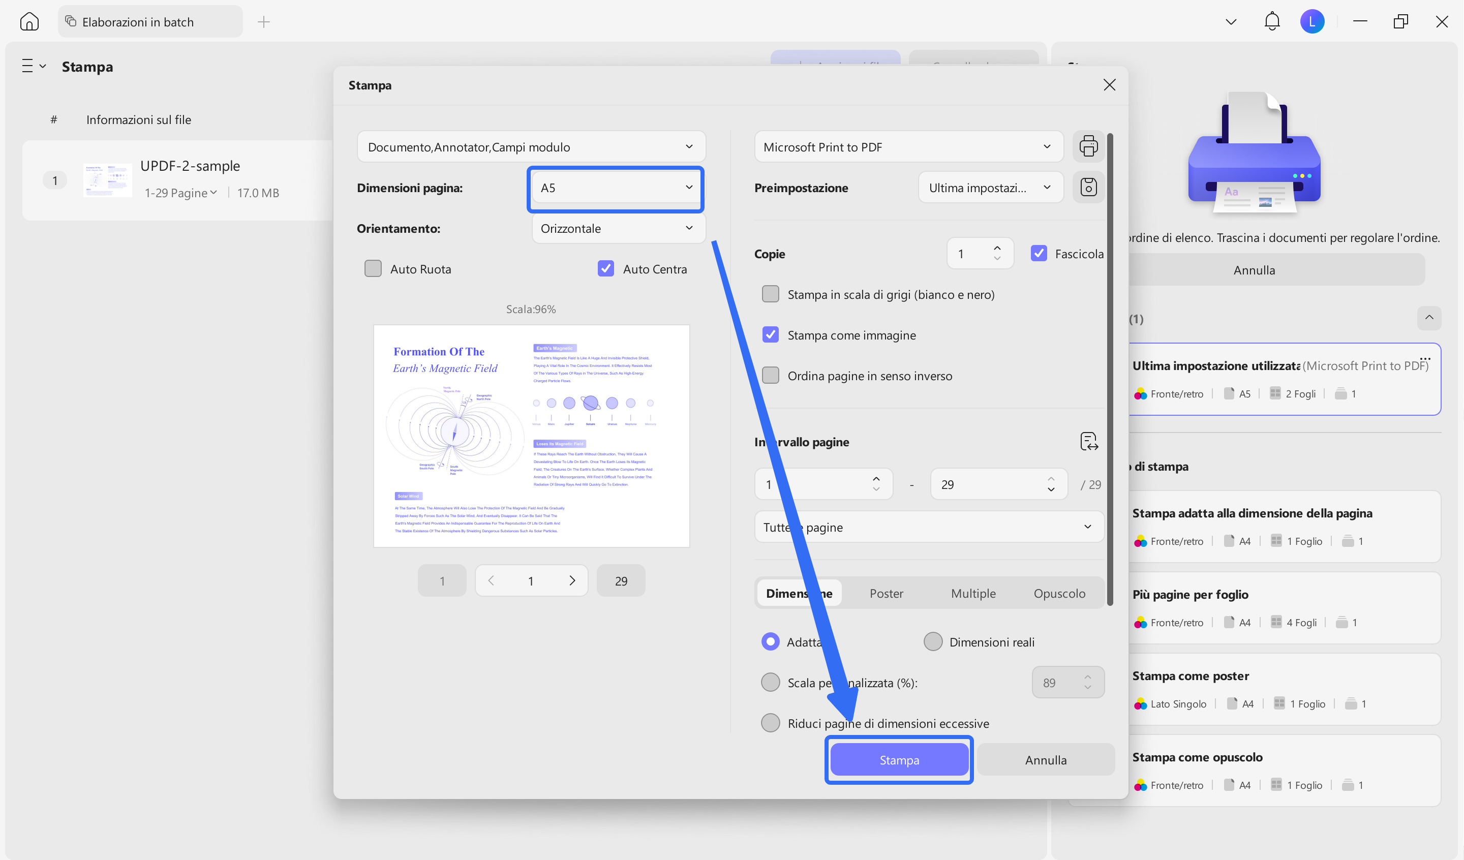Toggle Fascicola checkbox
The height and width of the screenshot is (860, 1464).
pyautogui.click(x=1039, y=253)
